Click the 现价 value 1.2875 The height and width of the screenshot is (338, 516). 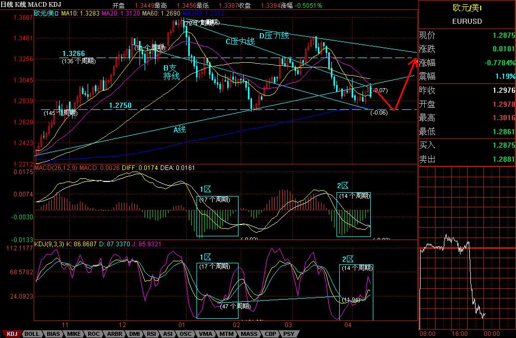pyautogui.click(x=504, y=35)
